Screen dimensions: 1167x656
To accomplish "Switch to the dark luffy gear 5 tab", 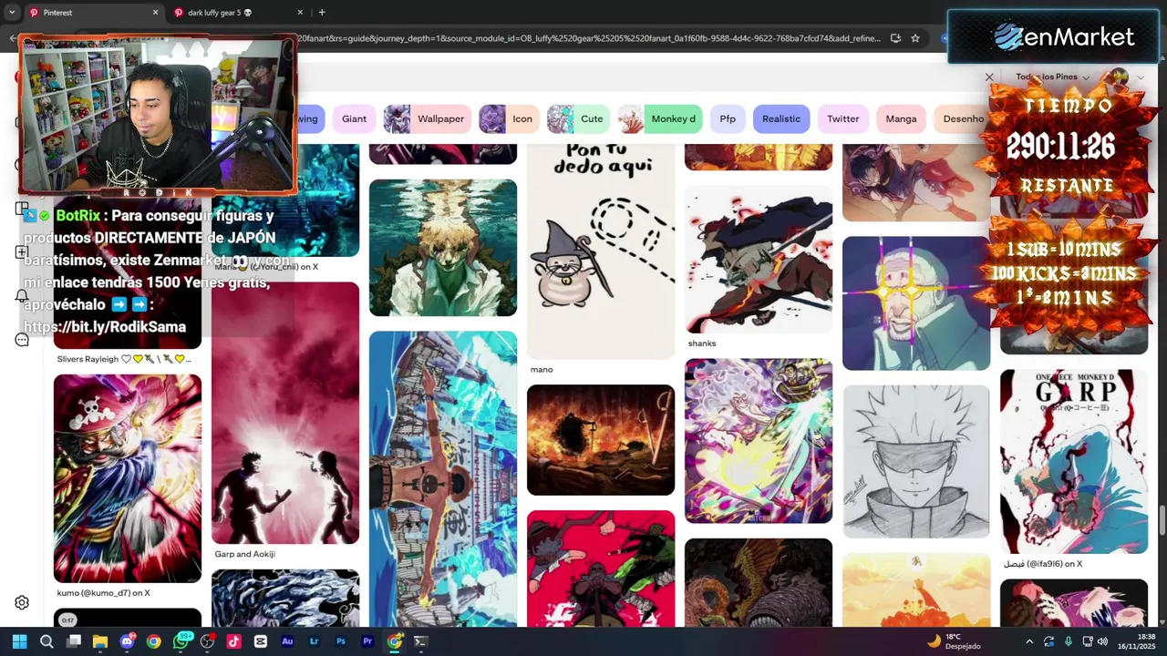I will (x=237, y=13).
